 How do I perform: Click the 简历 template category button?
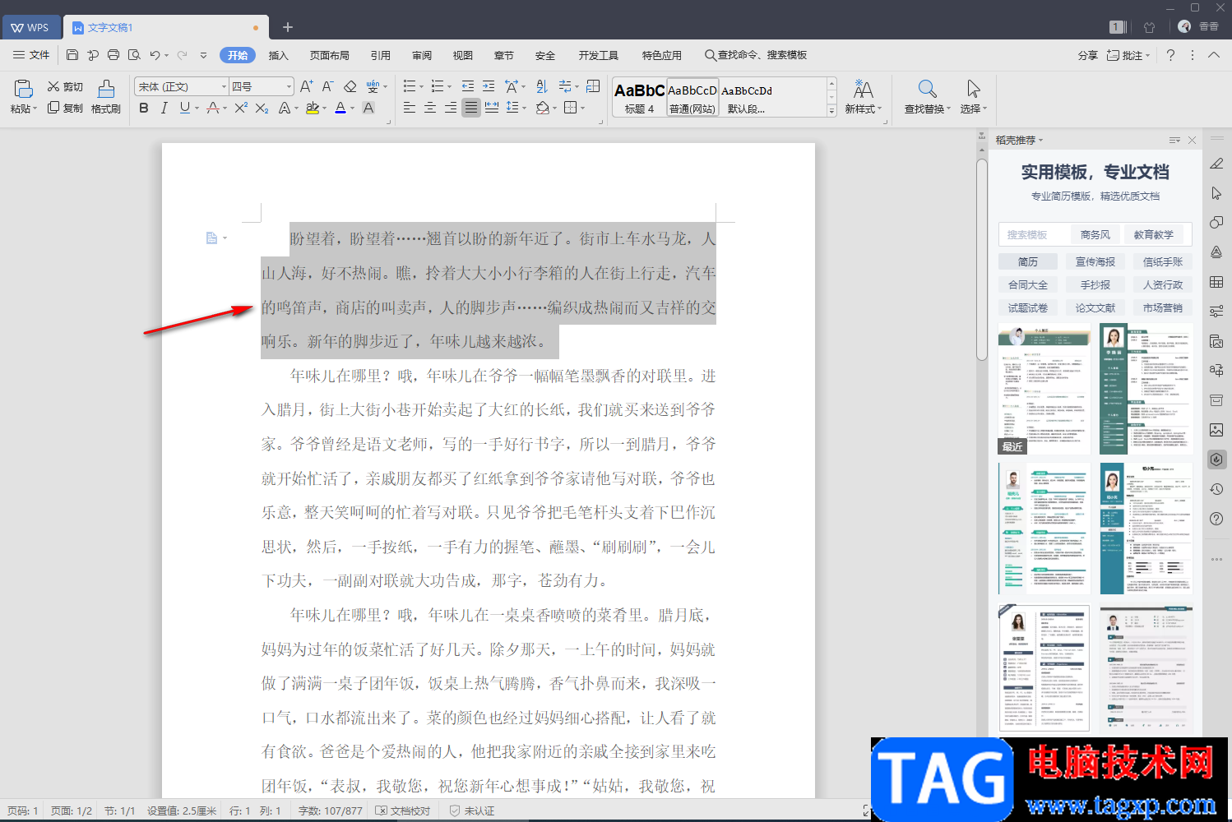[1028, 261]
